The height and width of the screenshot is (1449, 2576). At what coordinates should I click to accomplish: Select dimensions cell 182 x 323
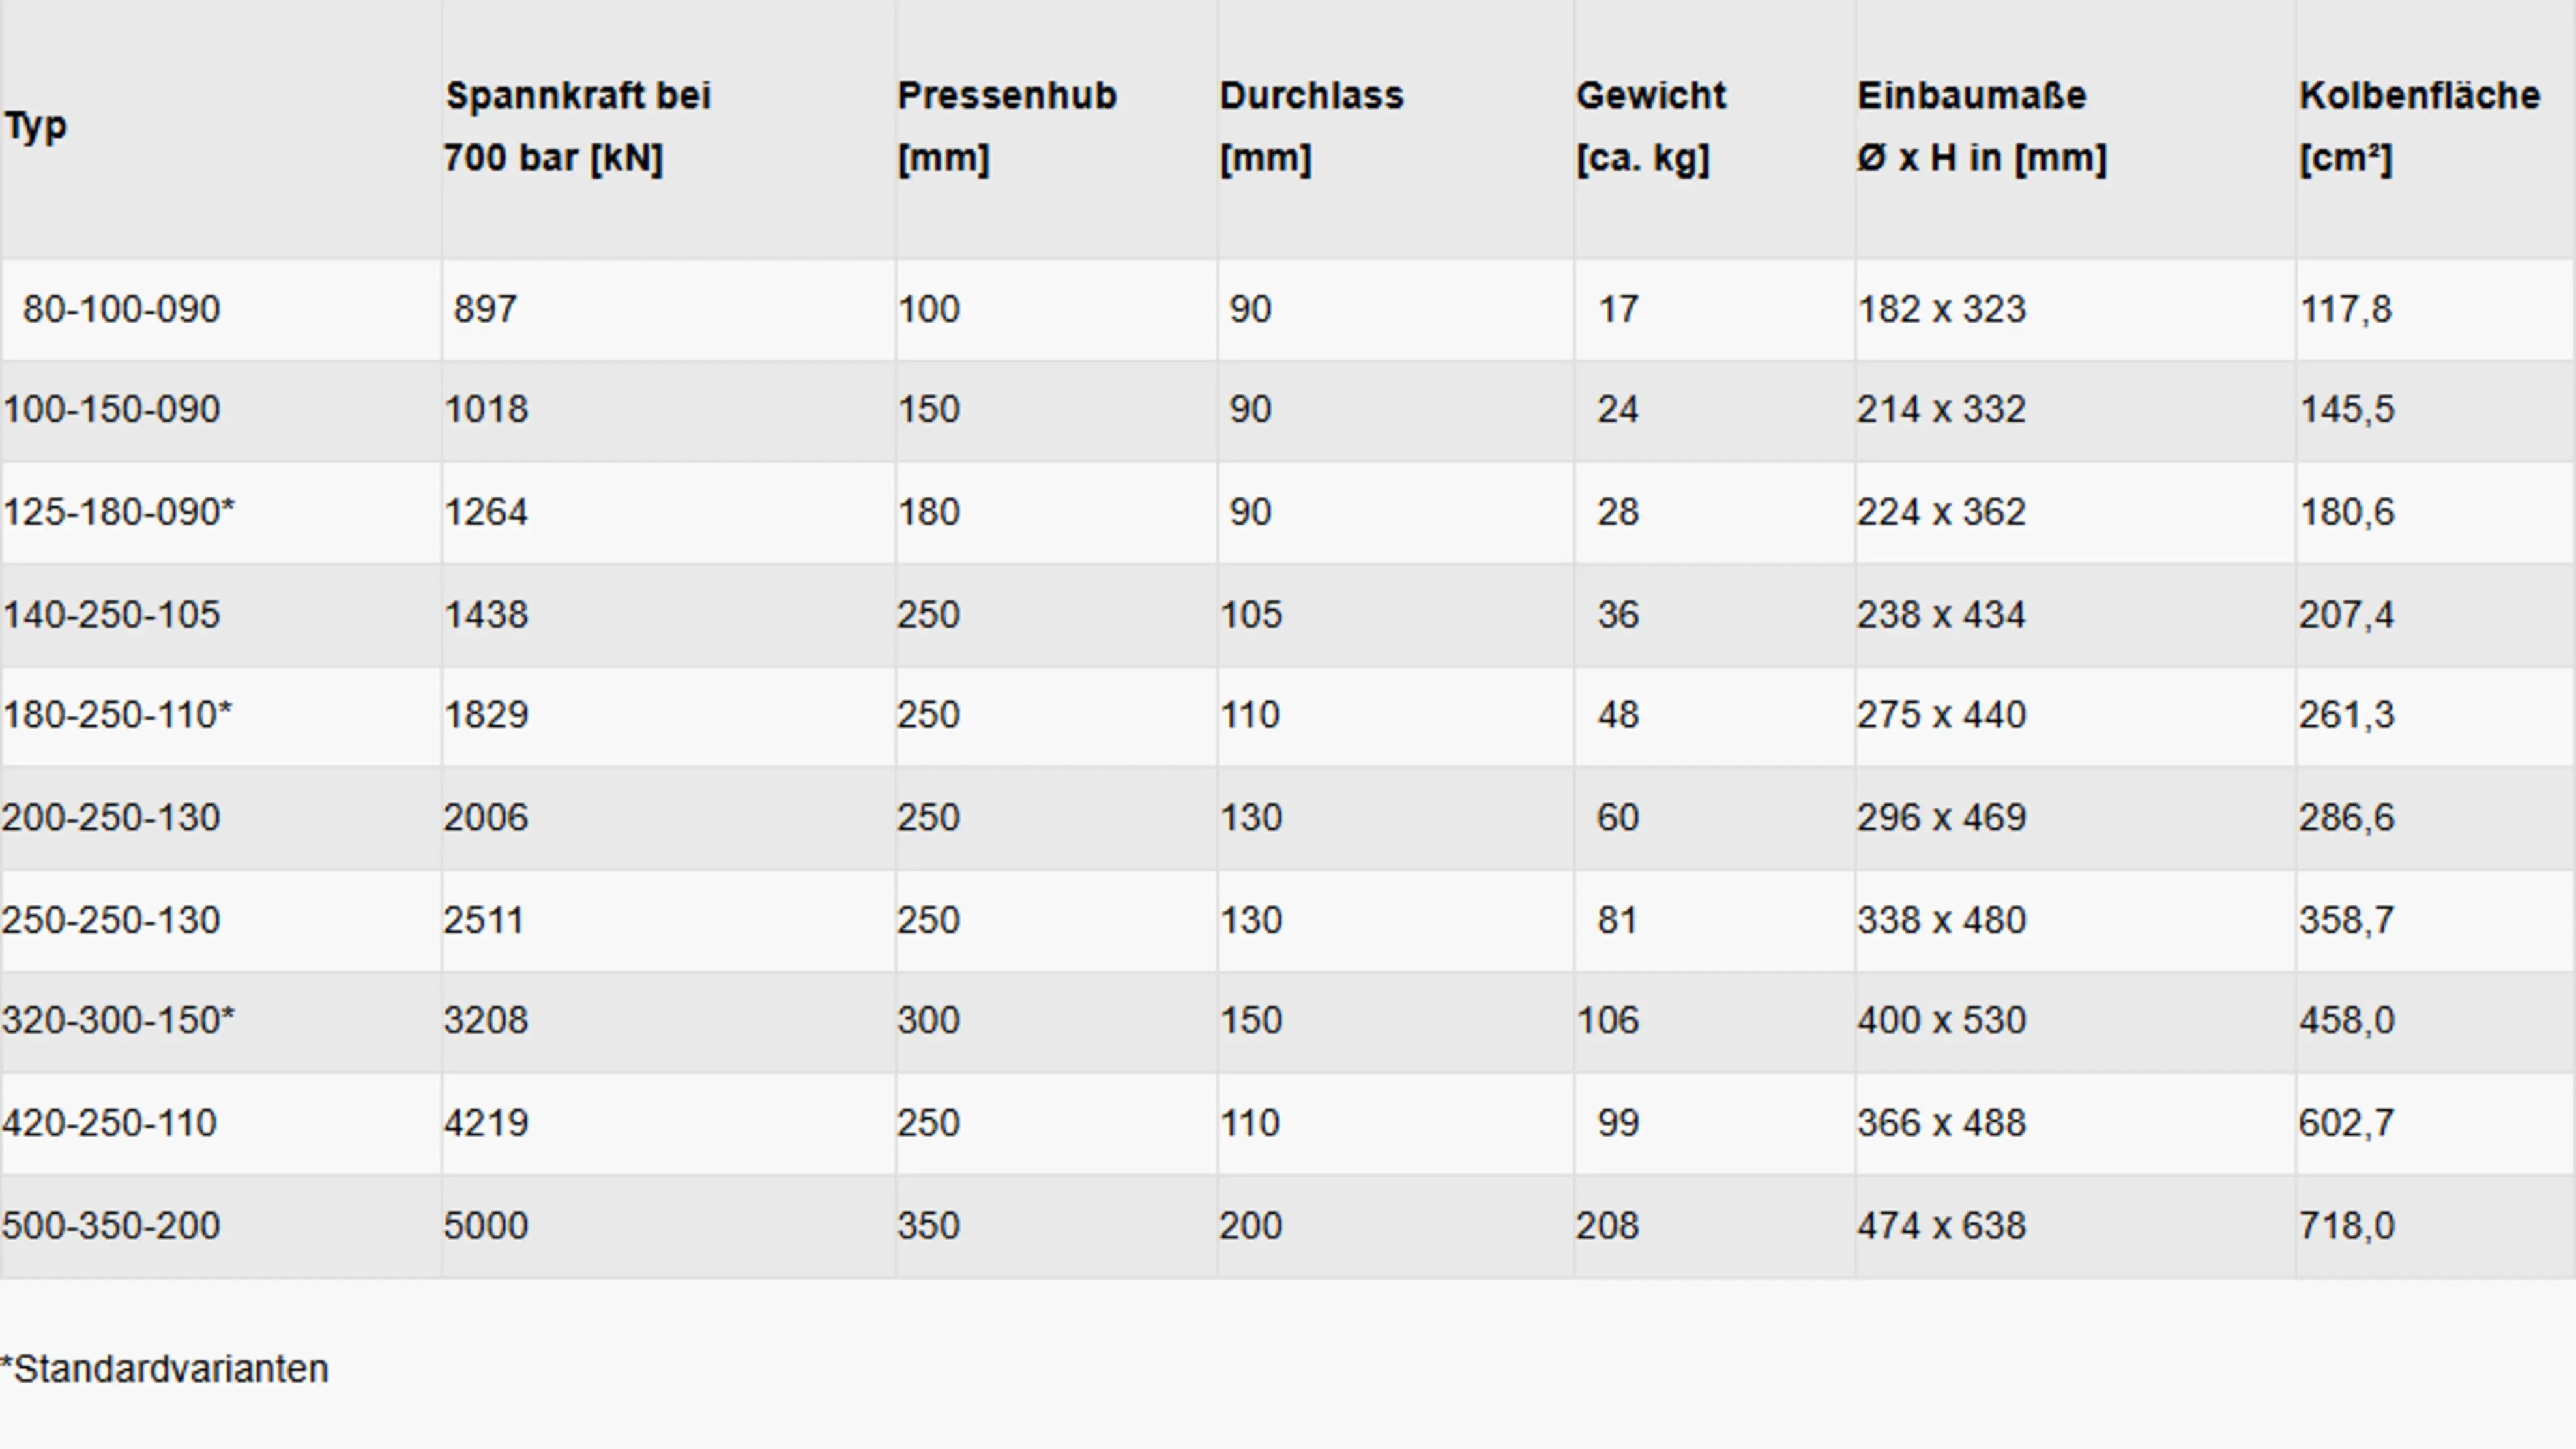1942,309
